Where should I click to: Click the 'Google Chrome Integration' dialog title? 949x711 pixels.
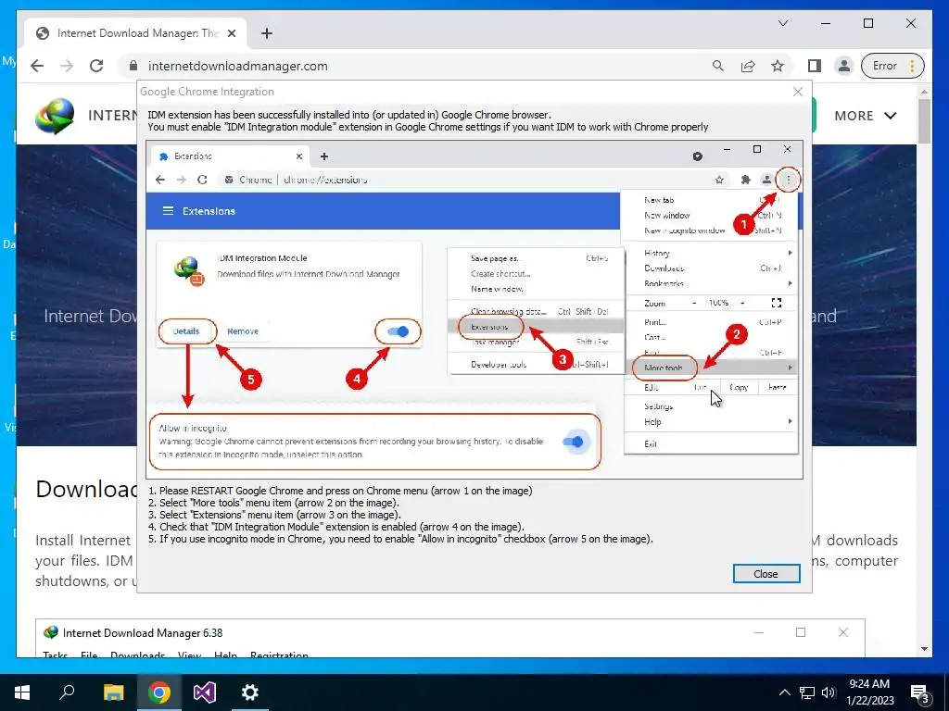207,92
